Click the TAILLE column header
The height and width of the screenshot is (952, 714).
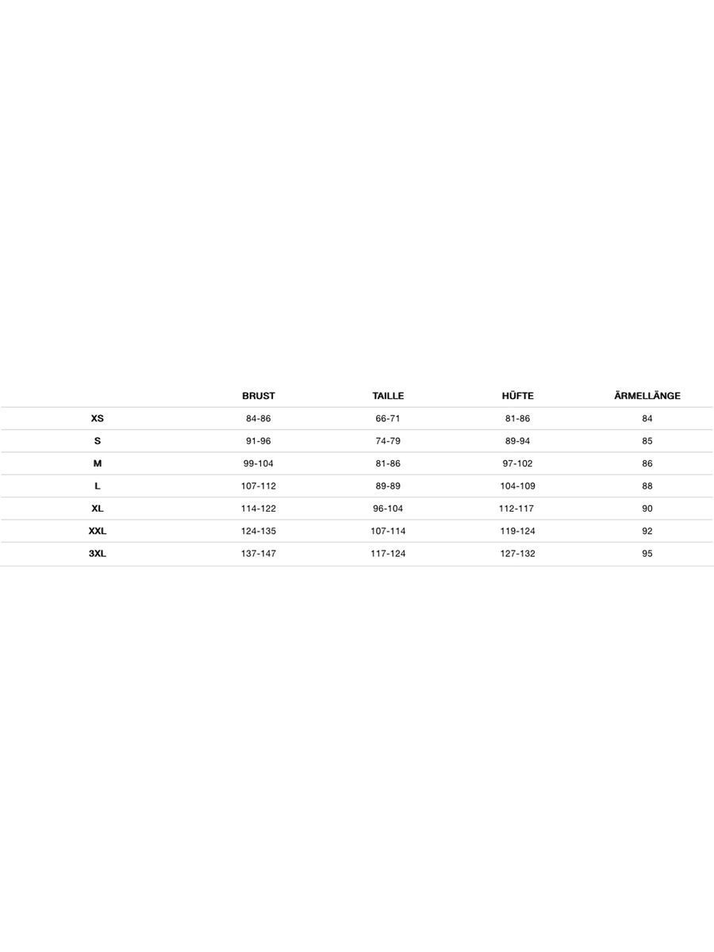click(388, 396)
